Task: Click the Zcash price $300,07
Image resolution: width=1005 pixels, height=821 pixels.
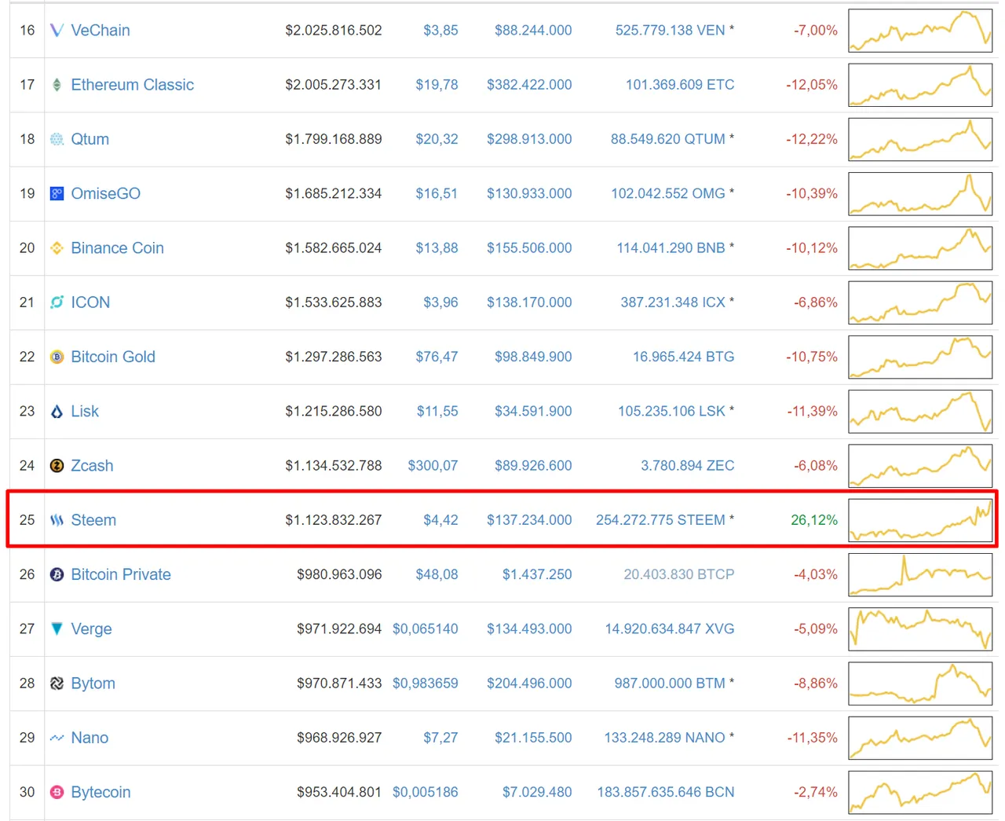Action: click(433, 466)
